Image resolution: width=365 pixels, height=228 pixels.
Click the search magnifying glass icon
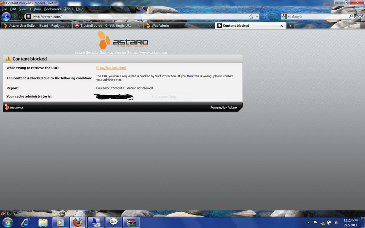click(351, 16)
